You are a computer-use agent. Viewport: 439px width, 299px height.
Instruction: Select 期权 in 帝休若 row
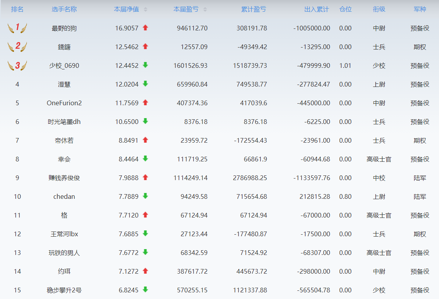click(x=420, y=140)
